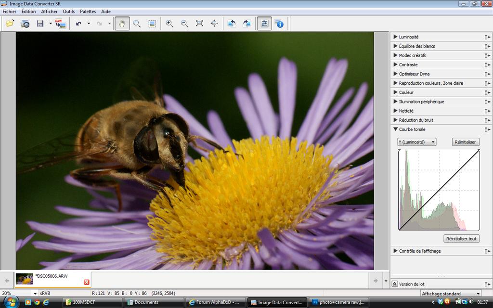The image size is (493, 308).
Task: Expand the Équilibre des blancs panel
Action: tap(396, 46)
